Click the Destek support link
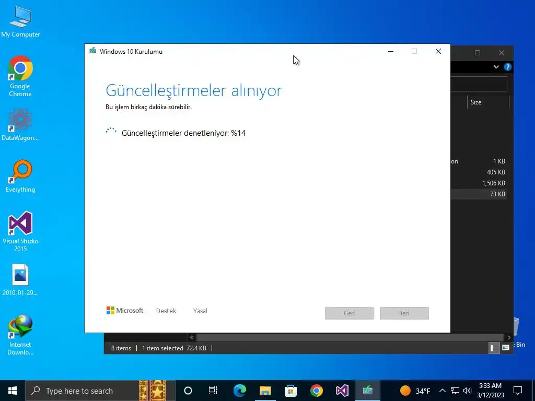Screen dimensions: 535x401 click(166, 311)
